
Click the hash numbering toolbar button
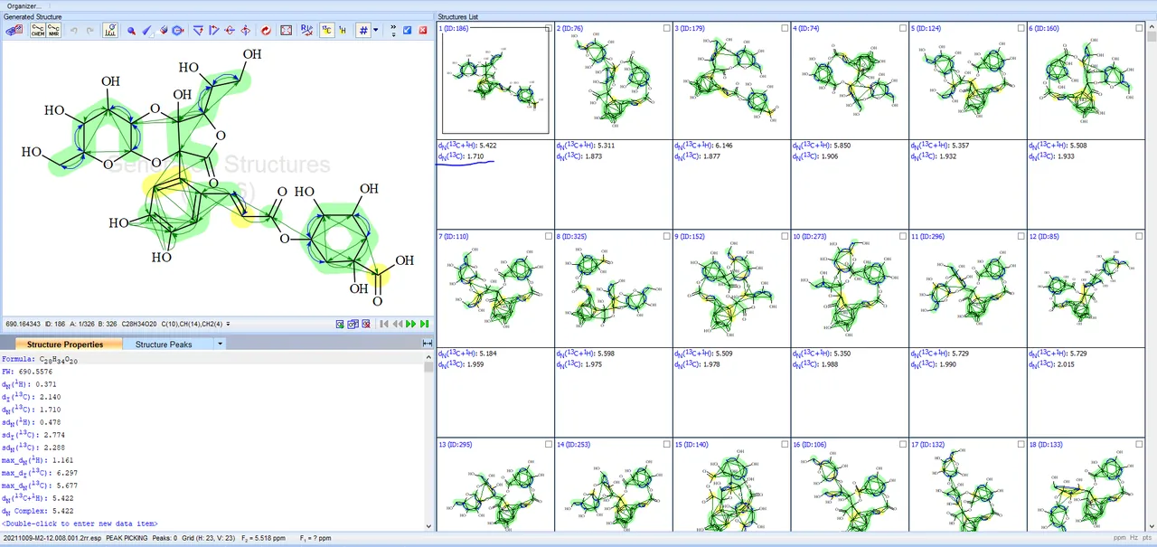coord(363,30)
